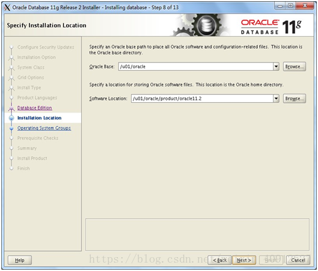This screenshot has height=271, width=318.
Task: Click the Oracle Base label
Action: click(102, 67)
